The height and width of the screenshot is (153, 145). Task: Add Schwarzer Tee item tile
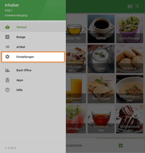[x=101, y=119]
